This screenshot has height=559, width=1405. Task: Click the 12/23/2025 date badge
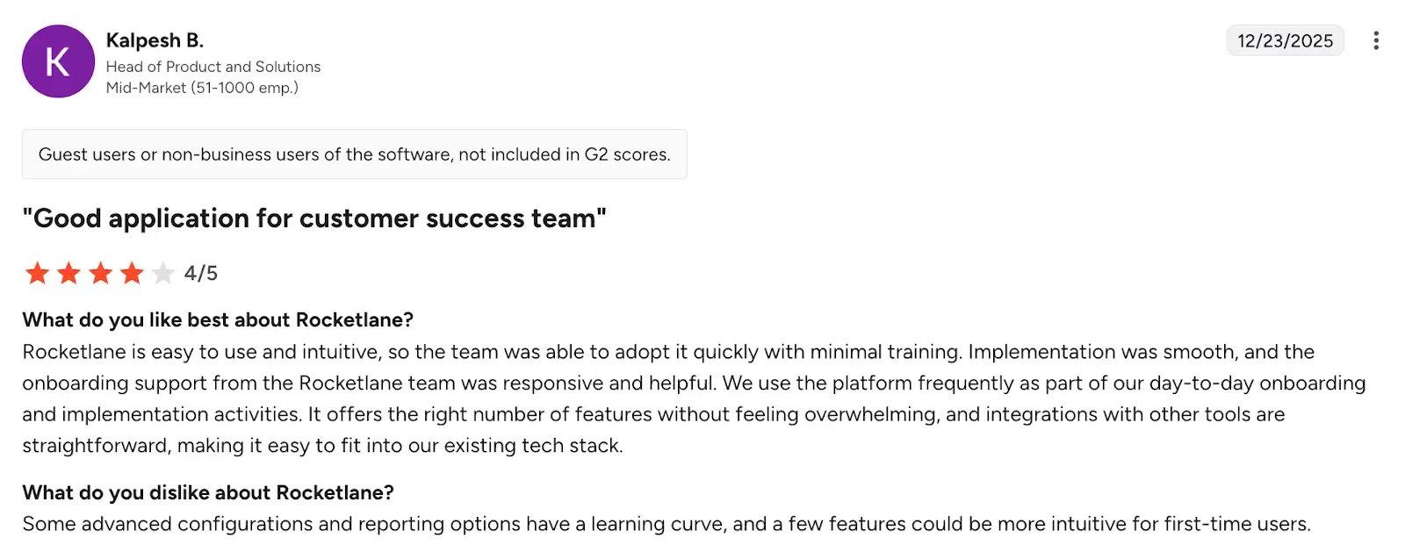[x=1285, y=40]
